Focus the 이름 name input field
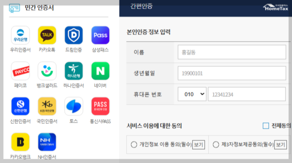 tap(232, 52)
